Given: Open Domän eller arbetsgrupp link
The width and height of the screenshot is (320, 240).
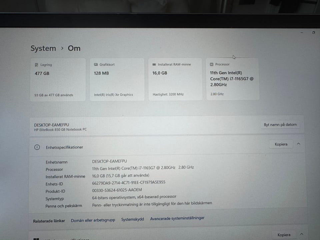Looking at the screenshot, I should pos(93,220).
